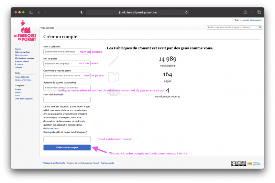Click the Créez votre compte button
Viewport: 275px width, 183px height.
(x=67, y=148)
